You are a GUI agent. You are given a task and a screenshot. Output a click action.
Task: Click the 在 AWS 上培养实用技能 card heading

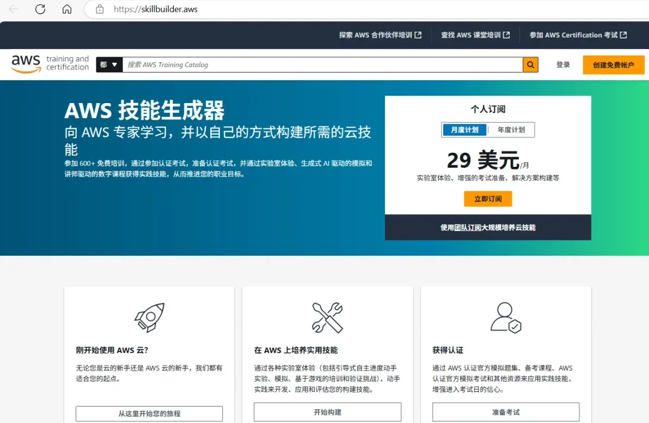tap(296, 350)
